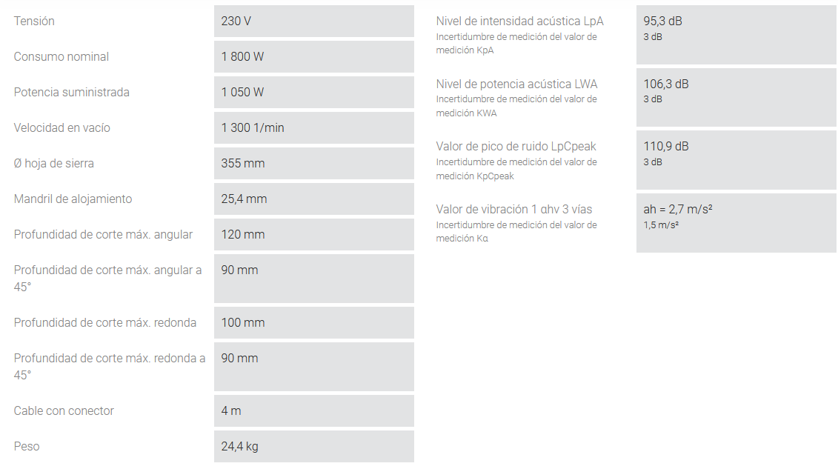838x469 pixels.
Task: Click the Consumo nominal label
Action: tap(61, 57)
